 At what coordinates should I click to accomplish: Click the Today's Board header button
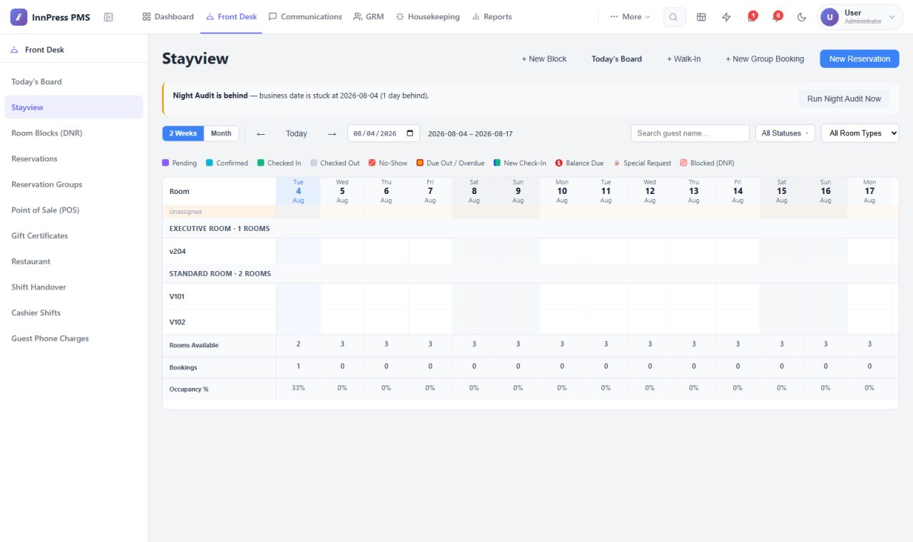click(x=616, y=59)
